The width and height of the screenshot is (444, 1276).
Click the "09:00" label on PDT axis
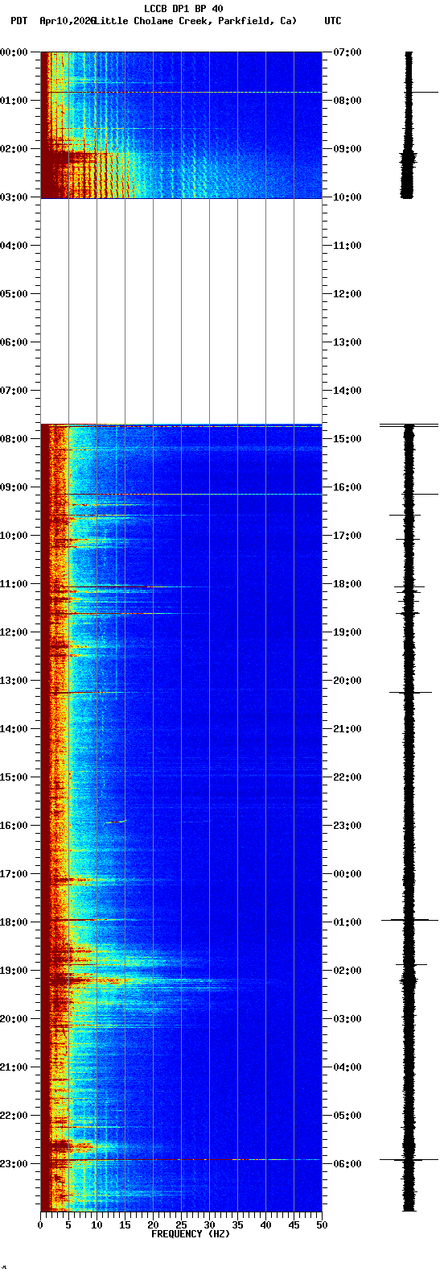[x=14, y=487]
